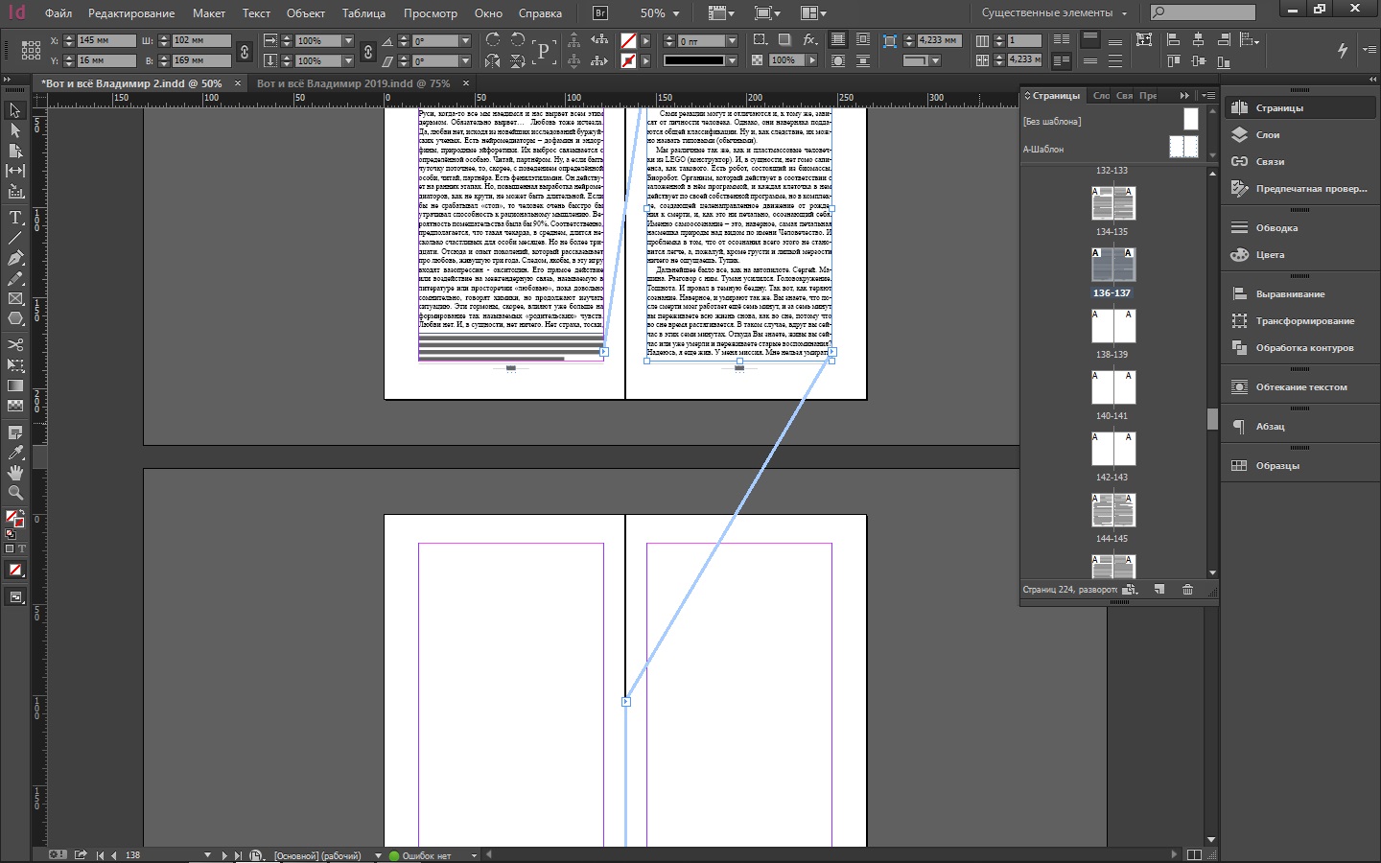Open the Объект menu
This screenshot has height=863, width=1381.
coord(305,13)
